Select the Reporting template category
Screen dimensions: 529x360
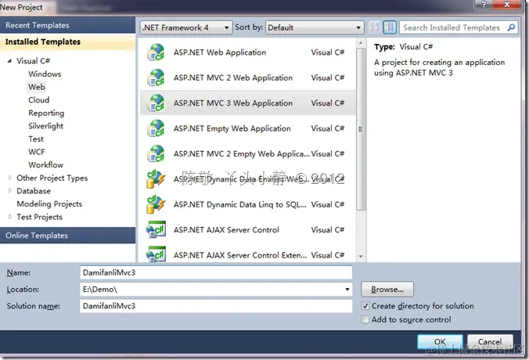click(46, 113)
